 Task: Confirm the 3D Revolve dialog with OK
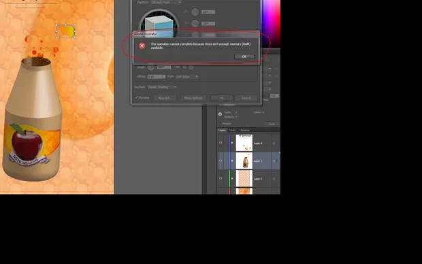tap(221, 98)
